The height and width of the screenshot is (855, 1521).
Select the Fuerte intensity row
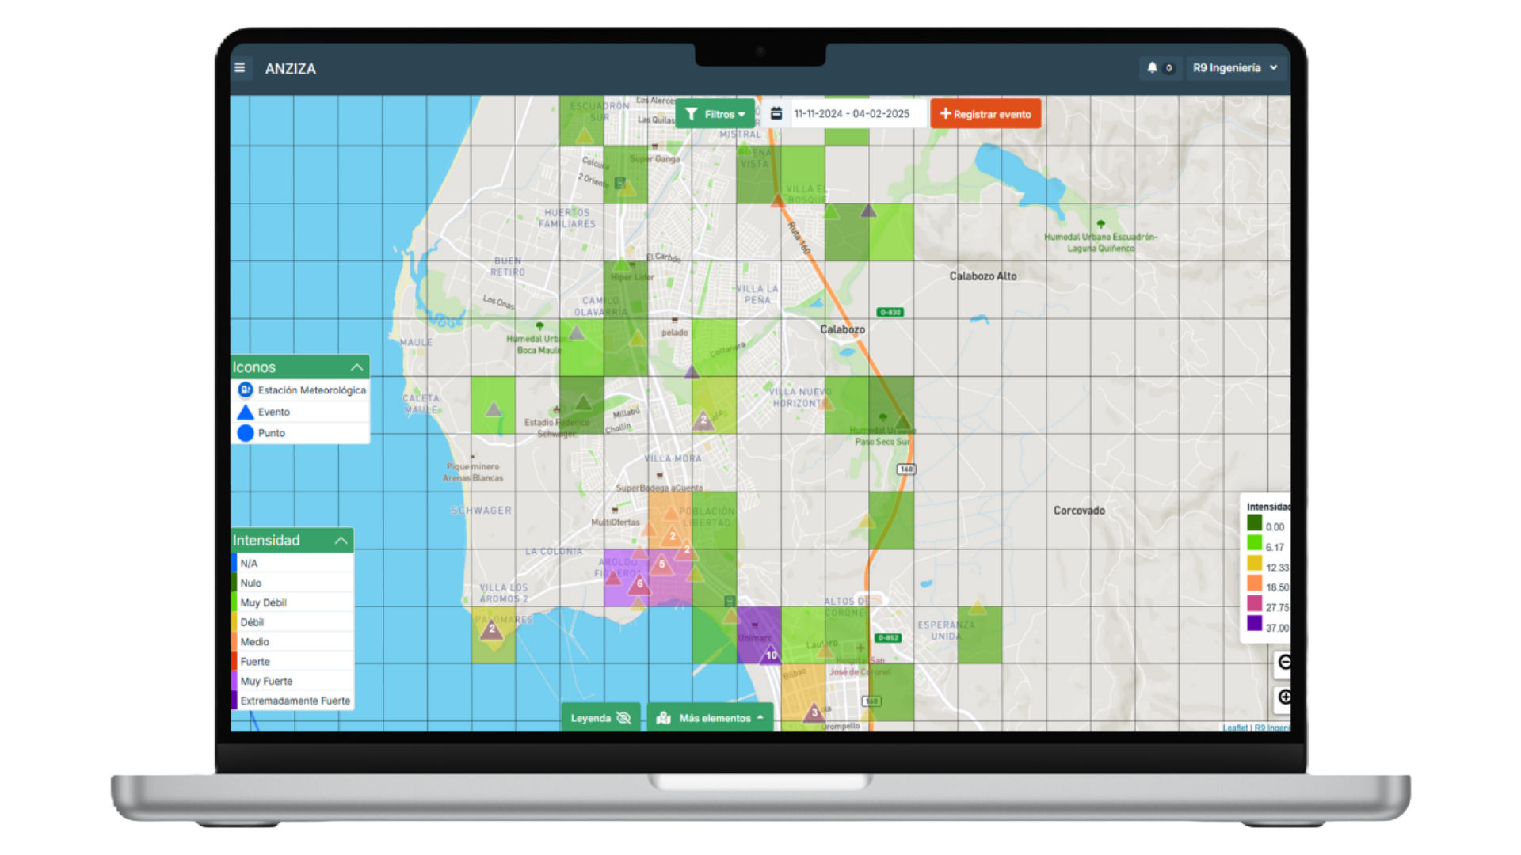coord(292,662)
